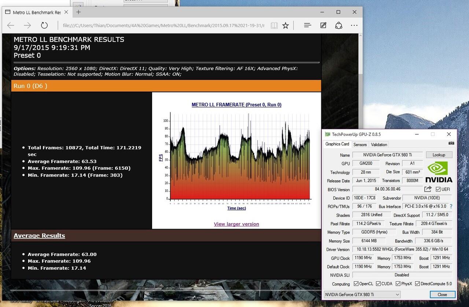The image size is (469, 307).
Task: Click the Bus Width 384 Bit value
Action: [x=437, y=232]
